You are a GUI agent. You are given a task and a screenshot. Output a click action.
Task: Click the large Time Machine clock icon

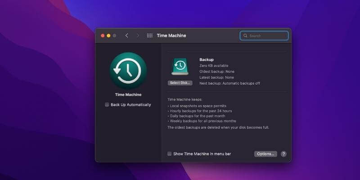point(128,71)
